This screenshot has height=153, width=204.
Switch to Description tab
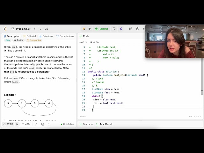pos(12,36)
